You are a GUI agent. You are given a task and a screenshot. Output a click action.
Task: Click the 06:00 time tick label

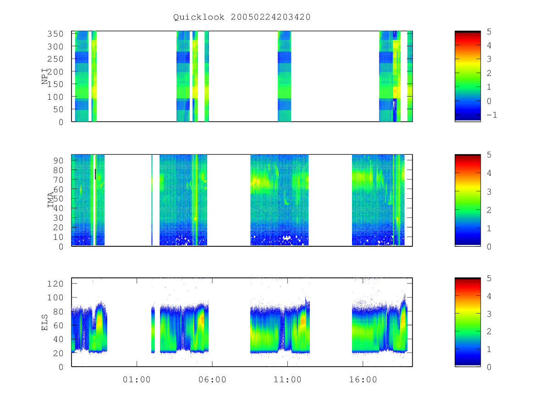[212, 380]
